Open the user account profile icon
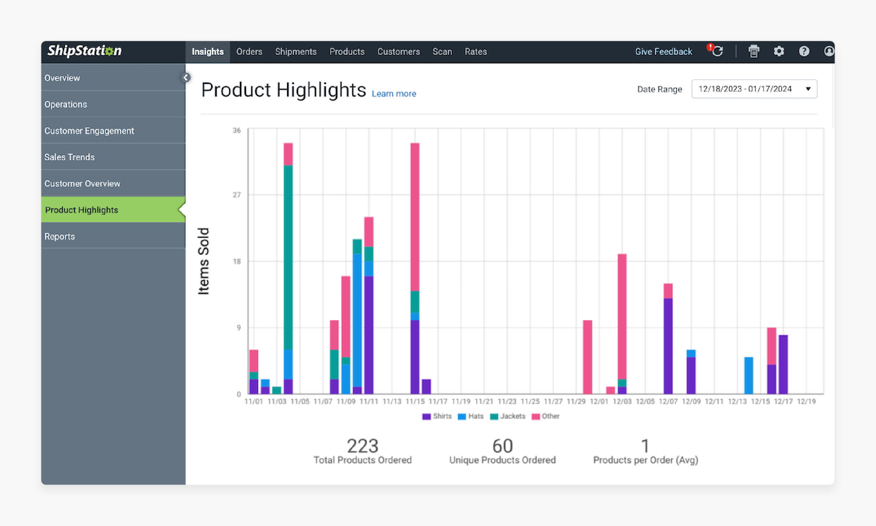This screenshot has height=526, width=876. (829, 51)
